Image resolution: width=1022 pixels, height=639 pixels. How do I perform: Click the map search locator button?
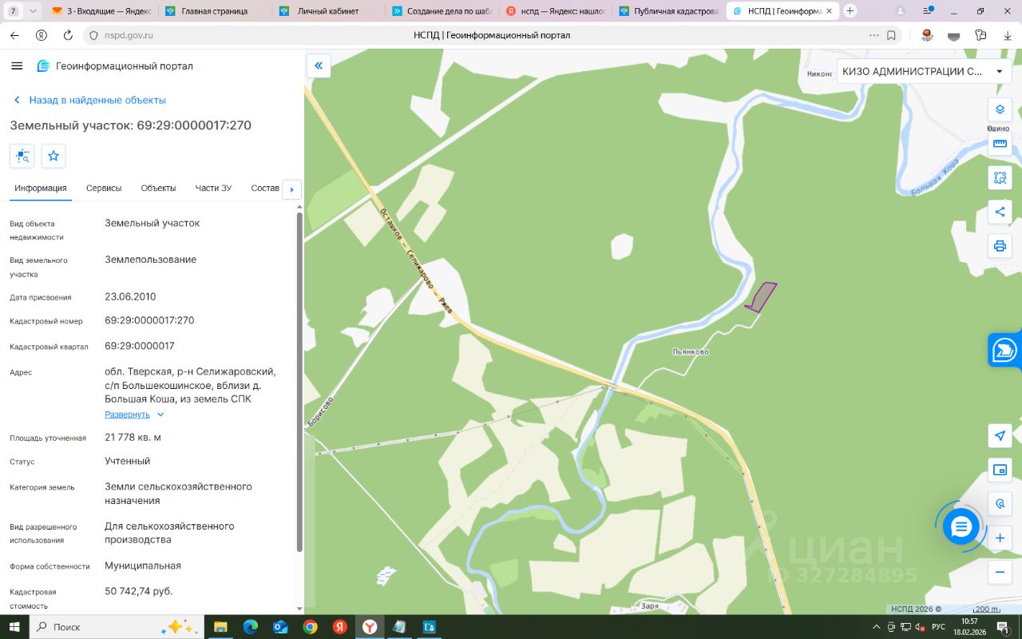pos(1000,504)
